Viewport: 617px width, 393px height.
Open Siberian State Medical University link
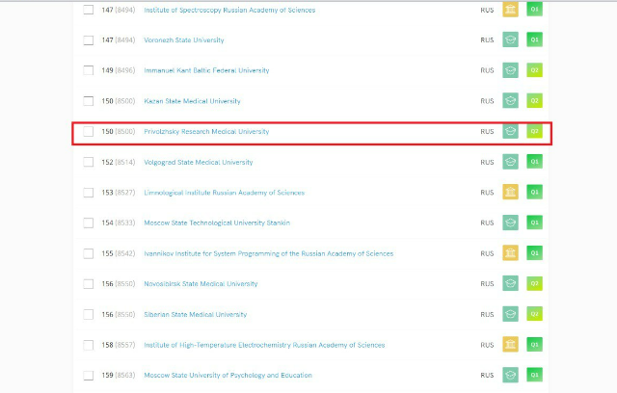point(195,314)
